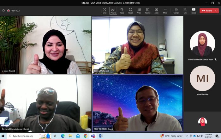Open the View layout menu

pos(139,10)
